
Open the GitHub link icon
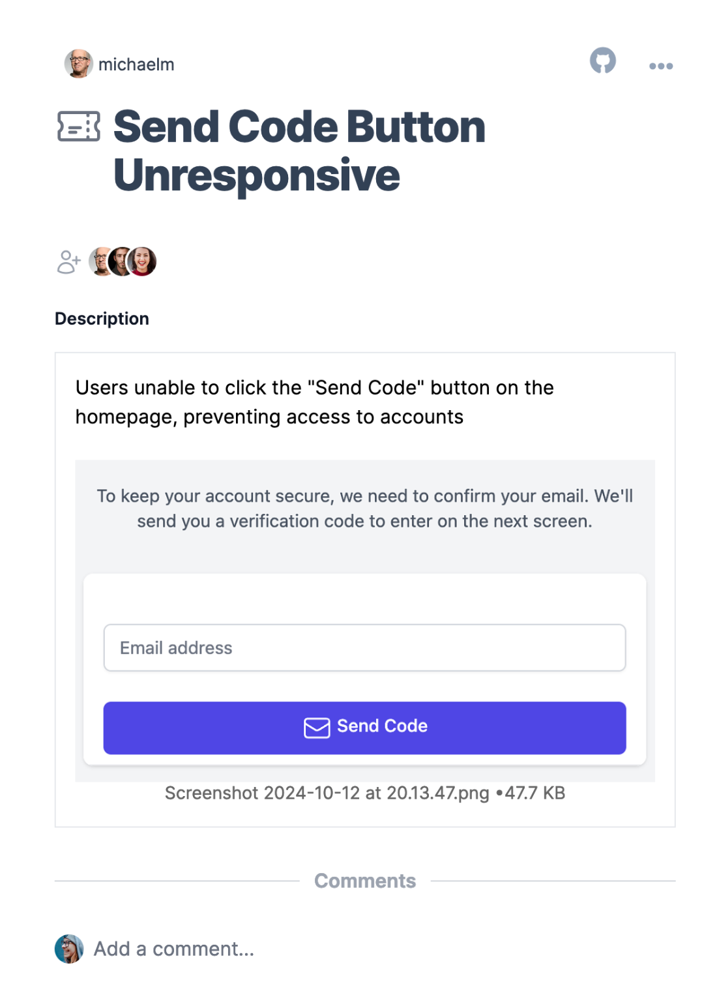point(603,61)
